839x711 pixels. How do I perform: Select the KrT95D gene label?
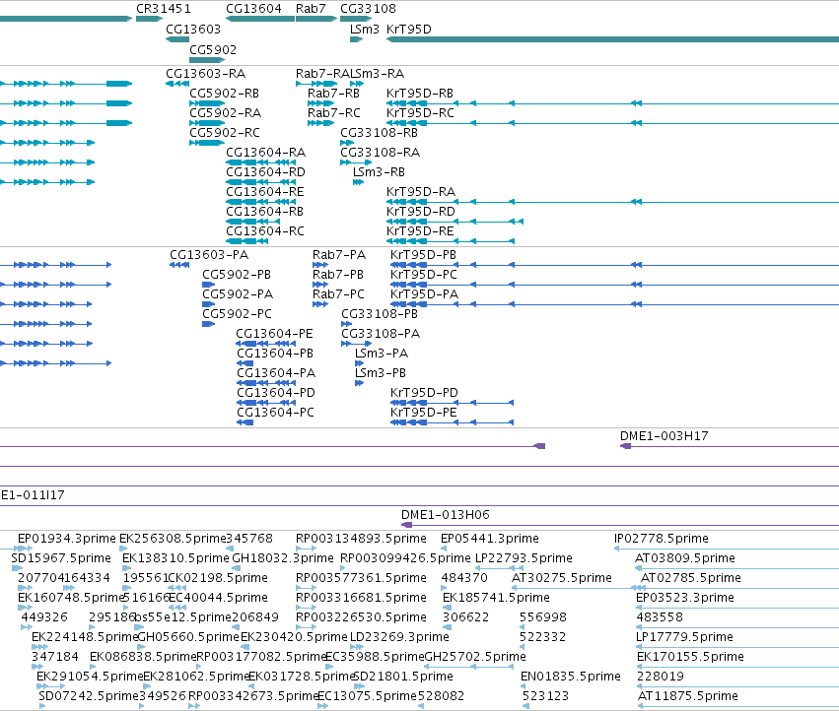(x=409, y=29)
